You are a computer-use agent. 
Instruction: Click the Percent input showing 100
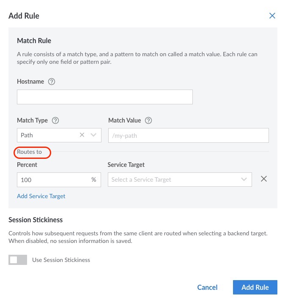[x=53, y=180]
